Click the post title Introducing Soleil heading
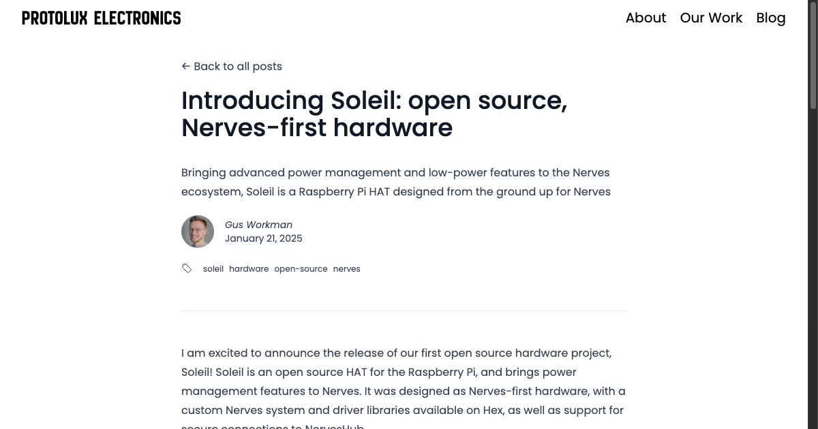 [374, 114]
